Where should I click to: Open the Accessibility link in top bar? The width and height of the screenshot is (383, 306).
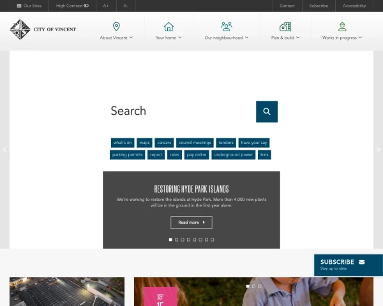pos(354,6)
